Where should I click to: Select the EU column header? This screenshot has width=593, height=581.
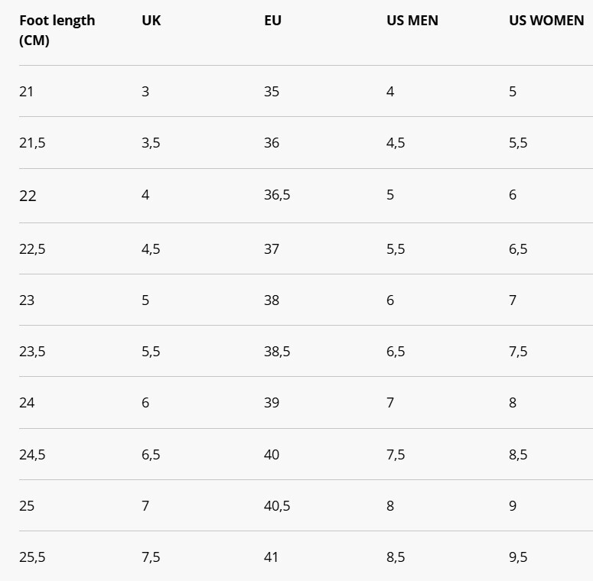point(272,21)
